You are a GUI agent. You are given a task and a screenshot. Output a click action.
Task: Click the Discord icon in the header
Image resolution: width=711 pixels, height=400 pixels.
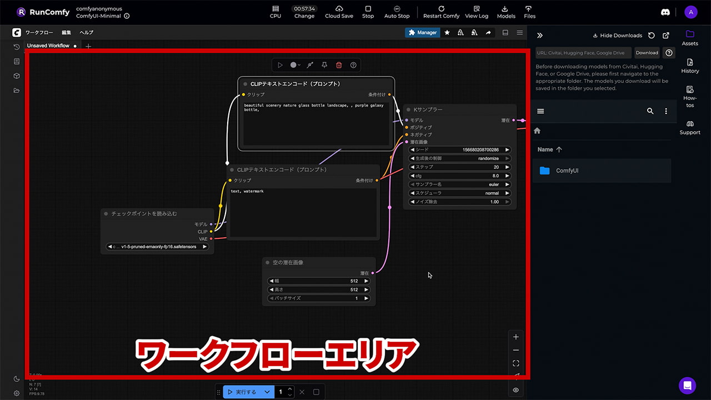pos(665,12)
